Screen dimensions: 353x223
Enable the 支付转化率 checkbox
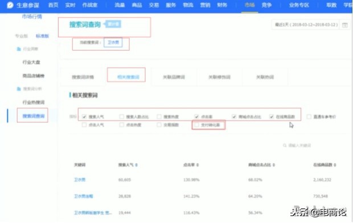click(196, 125)
